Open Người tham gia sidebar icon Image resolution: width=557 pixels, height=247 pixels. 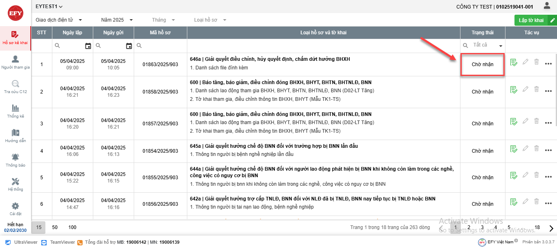tap(16, 62)
